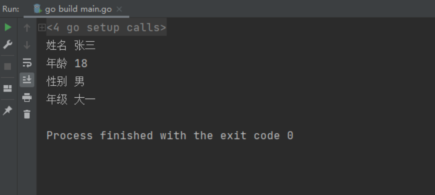Click the Go gopher icon on tab

[x=37, y=9]
